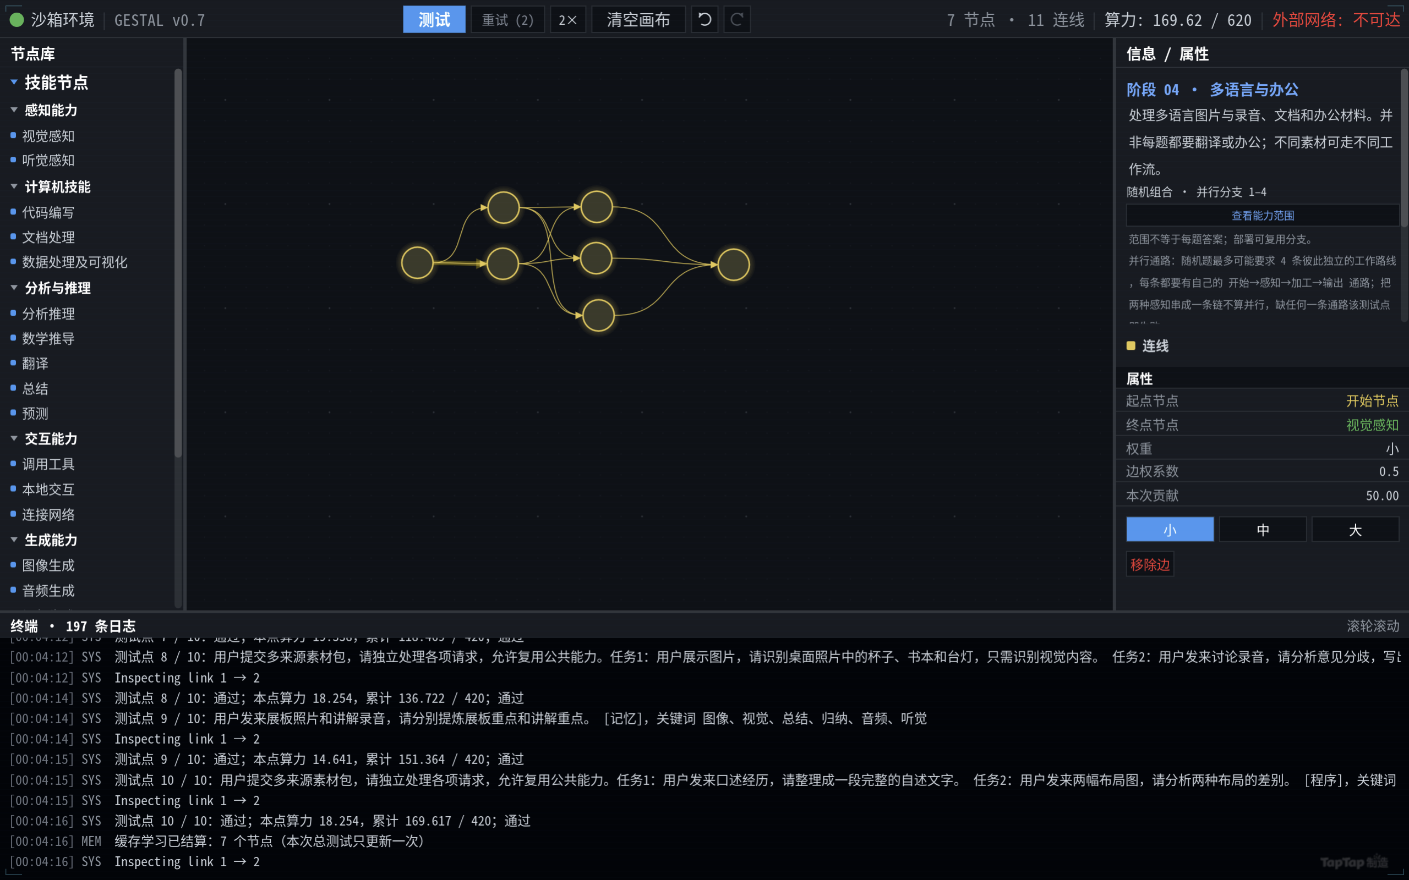Pick 视觉感知 from node library
The image size is (1409, 880).
[48, 136]
